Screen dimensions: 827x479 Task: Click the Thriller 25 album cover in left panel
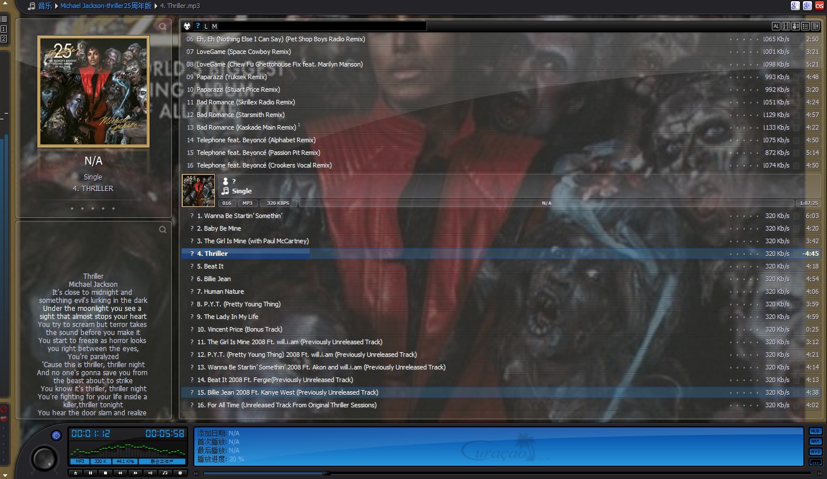point(93,91)
